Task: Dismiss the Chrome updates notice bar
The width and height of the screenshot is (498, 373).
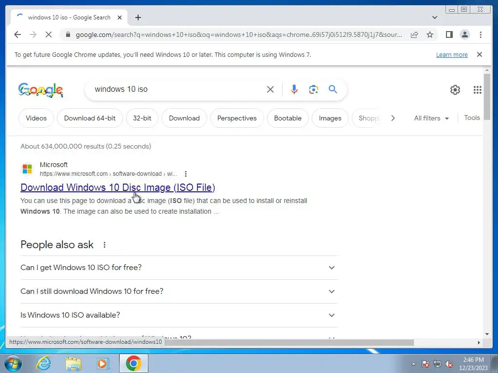Action: coord(479,54)
